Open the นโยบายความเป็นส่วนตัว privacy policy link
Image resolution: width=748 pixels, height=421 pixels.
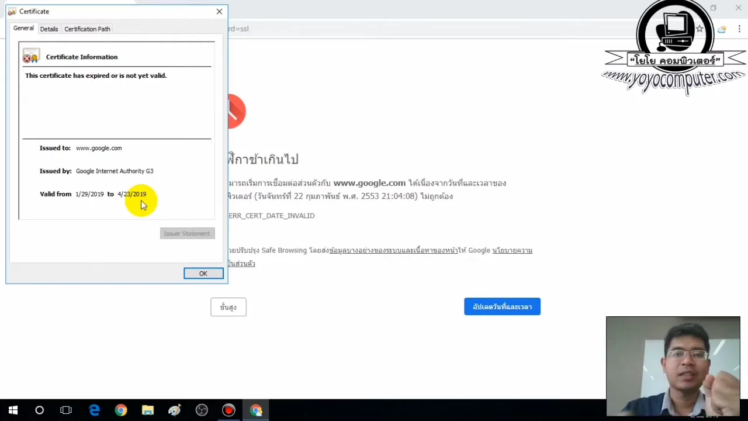tap(512, 250)
